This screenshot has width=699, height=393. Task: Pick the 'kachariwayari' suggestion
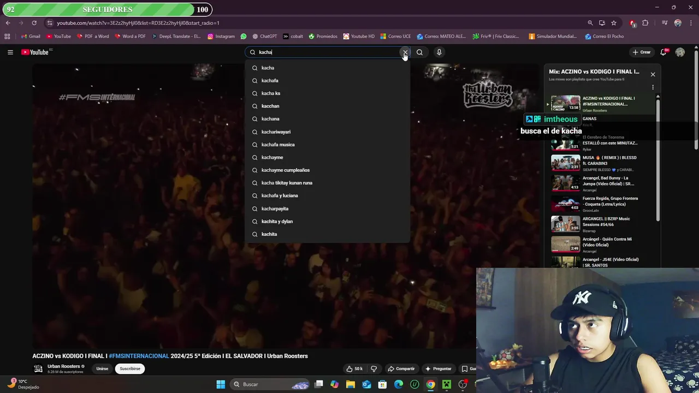(327, 132)
